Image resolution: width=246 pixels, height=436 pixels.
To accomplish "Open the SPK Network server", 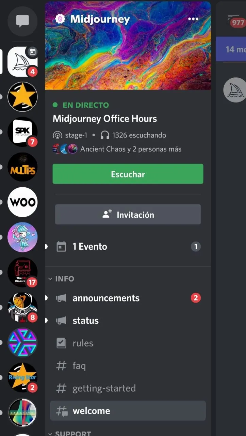I will pyautogui.click(x=22, y=132).
